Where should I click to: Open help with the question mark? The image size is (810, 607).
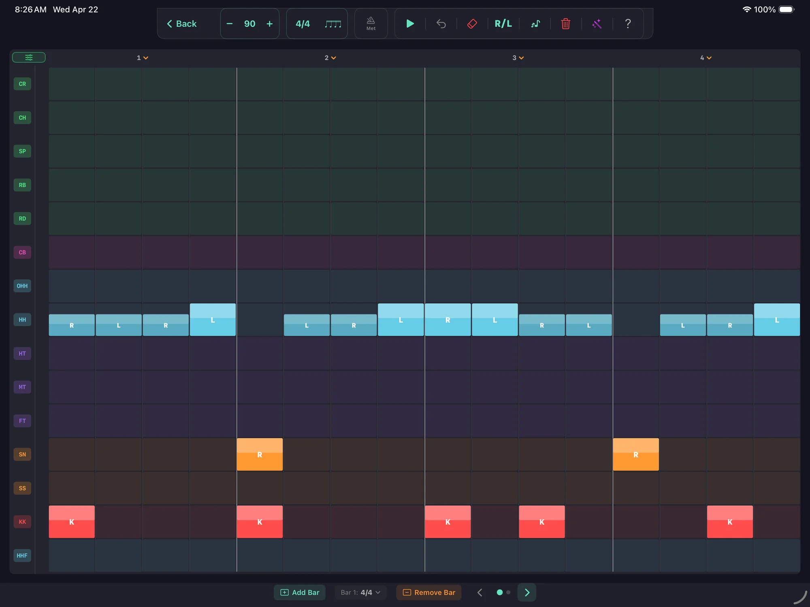628,23
